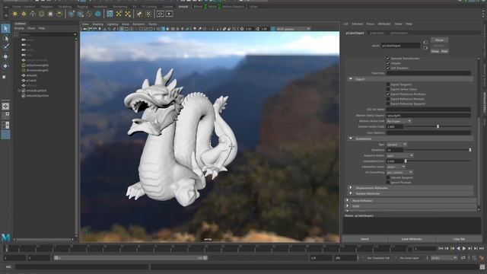Jump to end of playback range
This screenshot has width=487, height=274.
point(482,248)
